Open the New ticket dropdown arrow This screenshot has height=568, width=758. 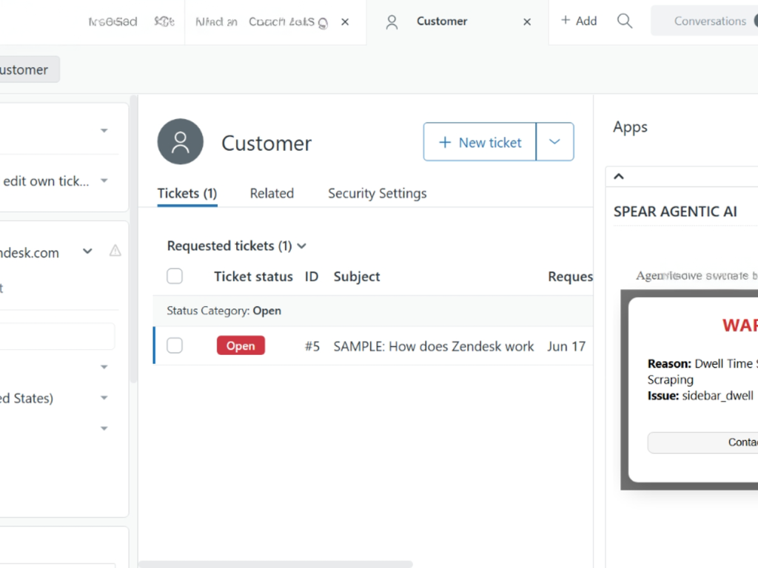pyautogui.click(x=554, y=141)
